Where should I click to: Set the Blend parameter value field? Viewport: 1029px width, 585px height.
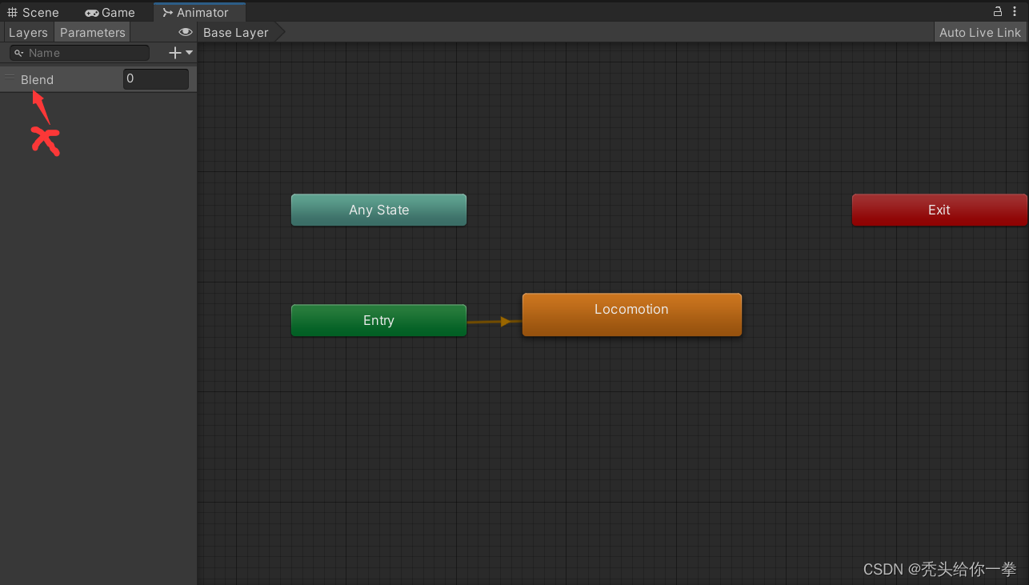[x=155, y=78]
